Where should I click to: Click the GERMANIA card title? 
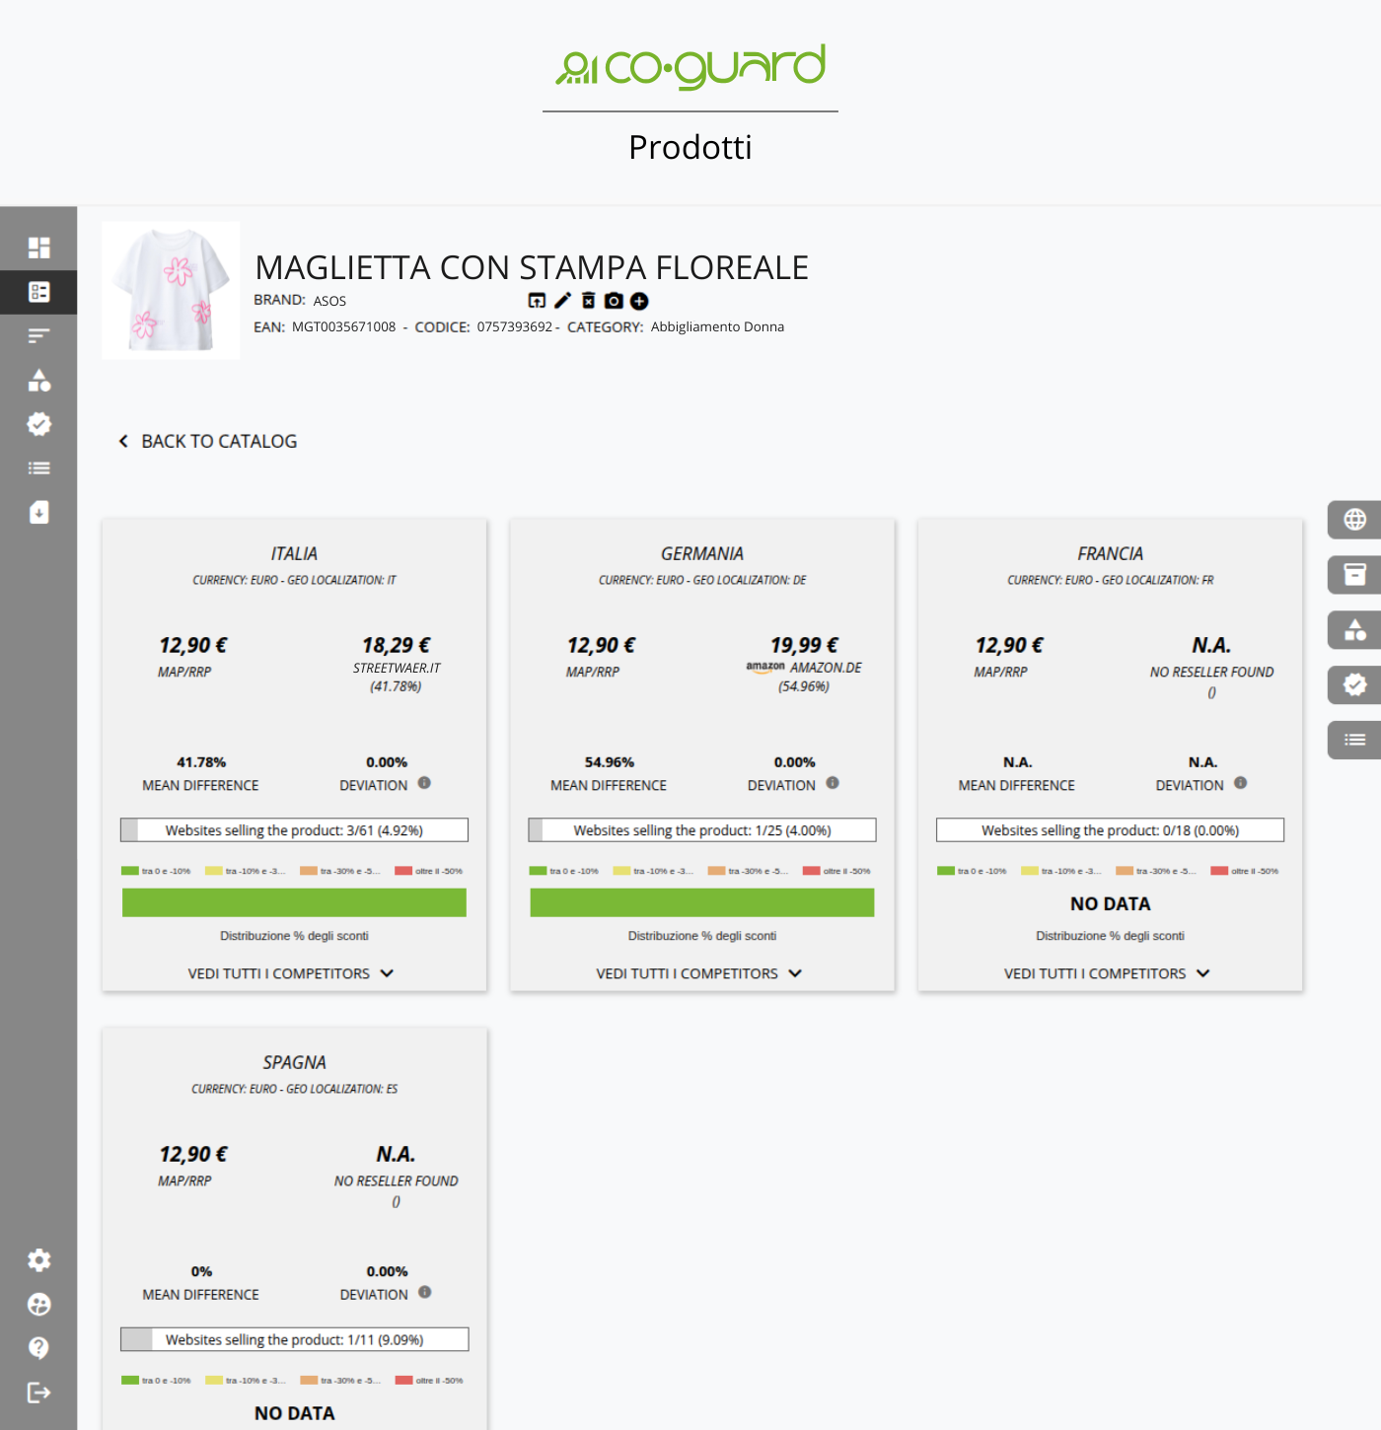tap(702, 553)
